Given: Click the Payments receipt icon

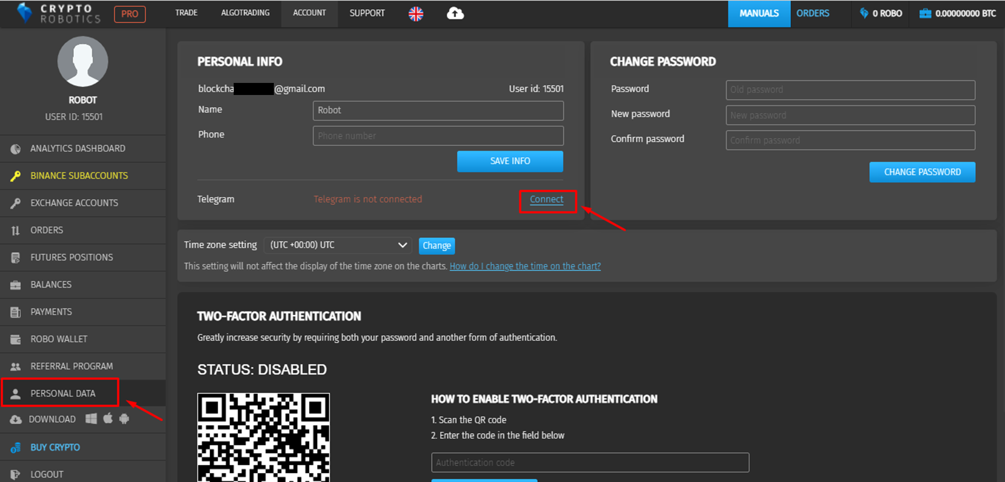Looking at the screenshot, I should pos(16,312).
